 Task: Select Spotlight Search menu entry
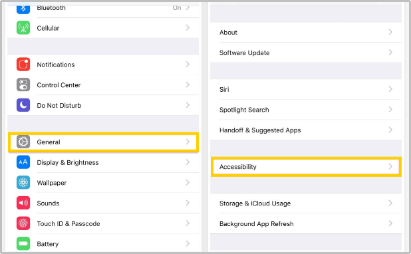click(306, 110)
